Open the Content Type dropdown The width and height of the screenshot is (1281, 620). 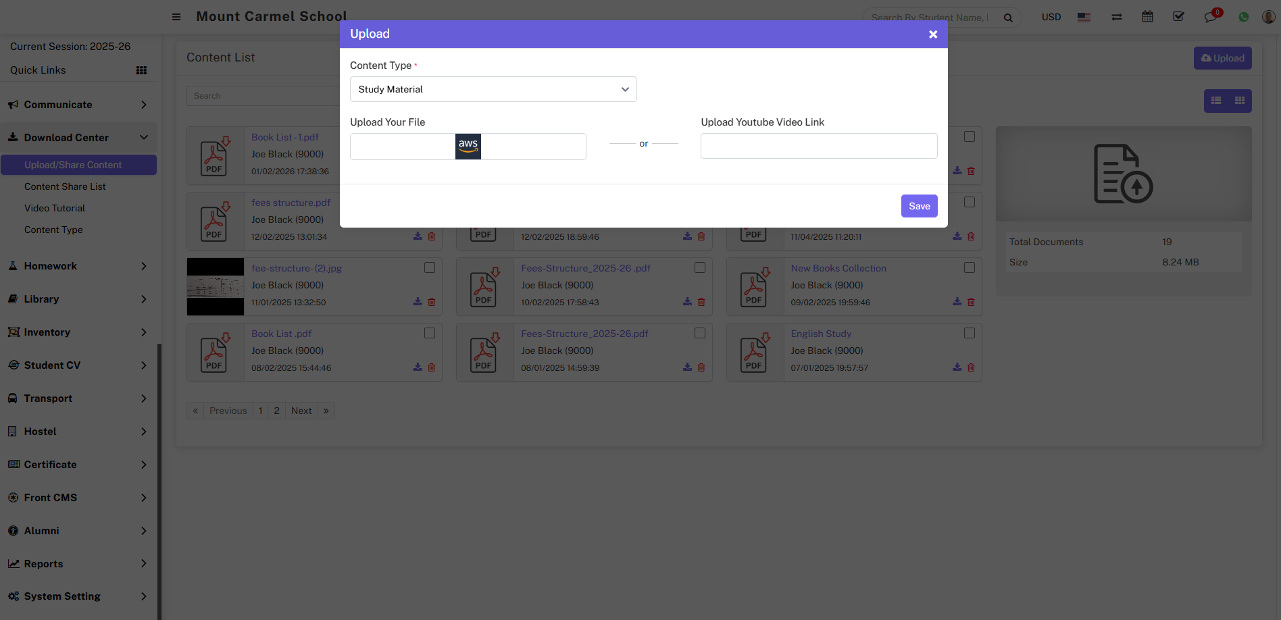point(493,89)
